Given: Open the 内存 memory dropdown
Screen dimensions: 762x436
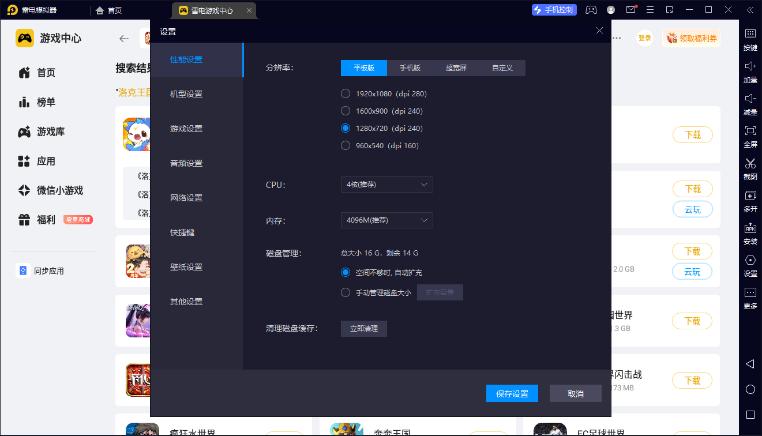Looking at the screenshot, I should pyautogui.click(x=387, y=220).
